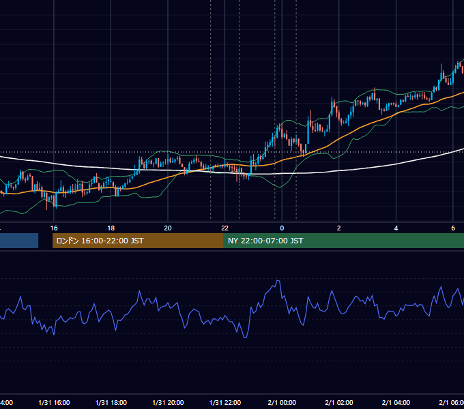Click the 1/31 16:00 date label

pyautogui.click(x=54, y=402)
